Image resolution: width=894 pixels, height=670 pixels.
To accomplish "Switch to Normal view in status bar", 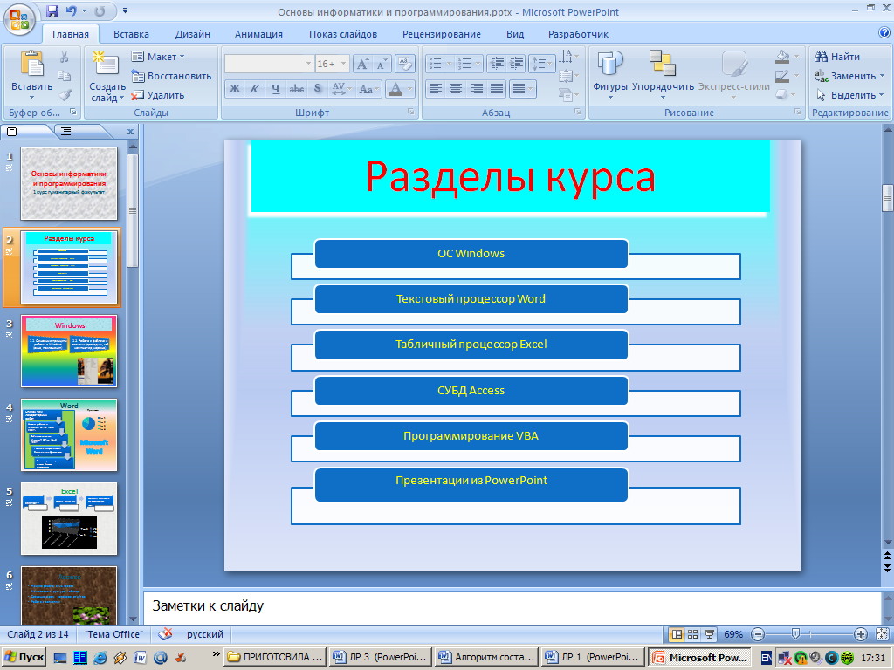I will coord(677,634).
